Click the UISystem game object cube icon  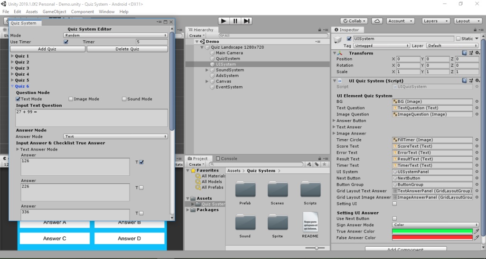click(x=212, y=64)
